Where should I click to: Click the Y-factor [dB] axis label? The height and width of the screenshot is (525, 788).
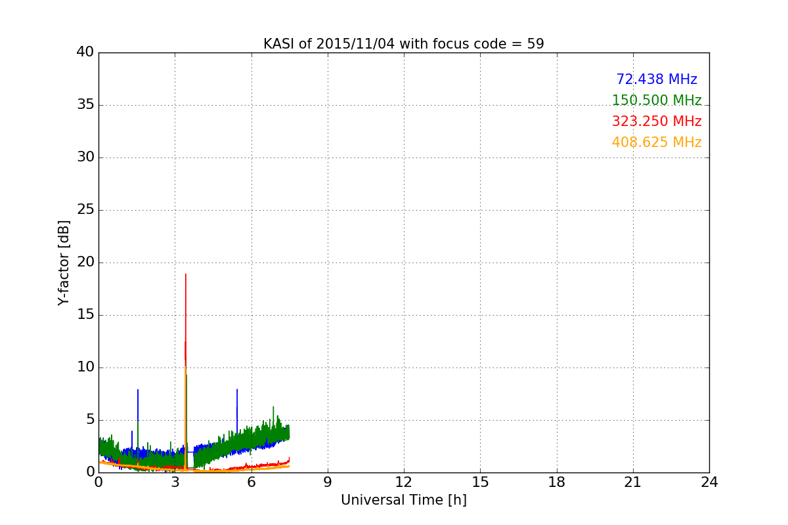click(64, 262)
